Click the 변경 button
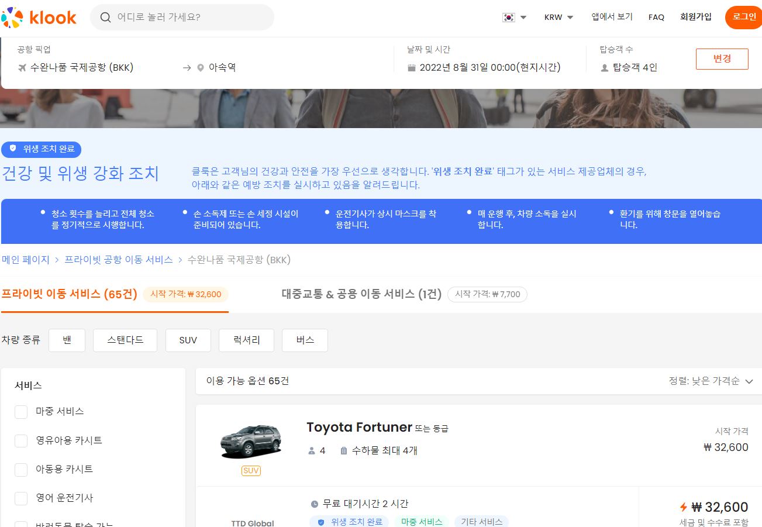762x527 pixels. pyautogui.click(x=722, y=59)
